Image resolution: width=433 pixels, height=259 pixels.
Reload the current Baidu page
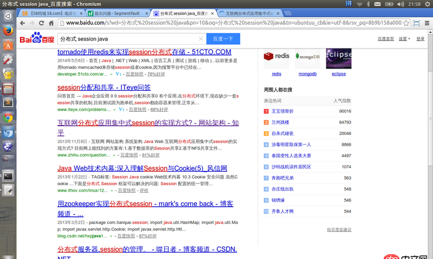coord(42,23)
